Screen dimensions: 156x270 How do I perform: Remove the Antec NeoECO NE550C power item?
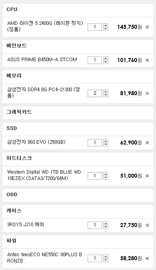pos(147,258)
